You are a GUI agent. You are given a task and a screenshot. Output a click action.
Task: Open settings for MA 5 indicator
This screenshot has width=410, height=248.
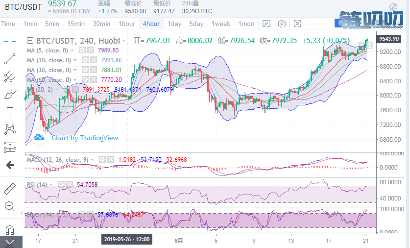pyautogui.click(x=82, y=50)
